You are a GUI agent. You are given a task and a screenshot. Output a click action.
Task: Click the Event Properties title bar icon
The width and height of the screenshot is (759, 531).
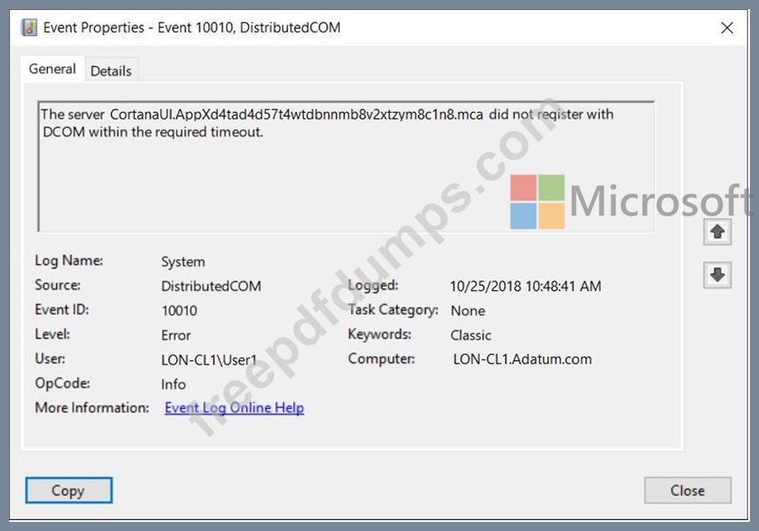click(x=29, y=28)
